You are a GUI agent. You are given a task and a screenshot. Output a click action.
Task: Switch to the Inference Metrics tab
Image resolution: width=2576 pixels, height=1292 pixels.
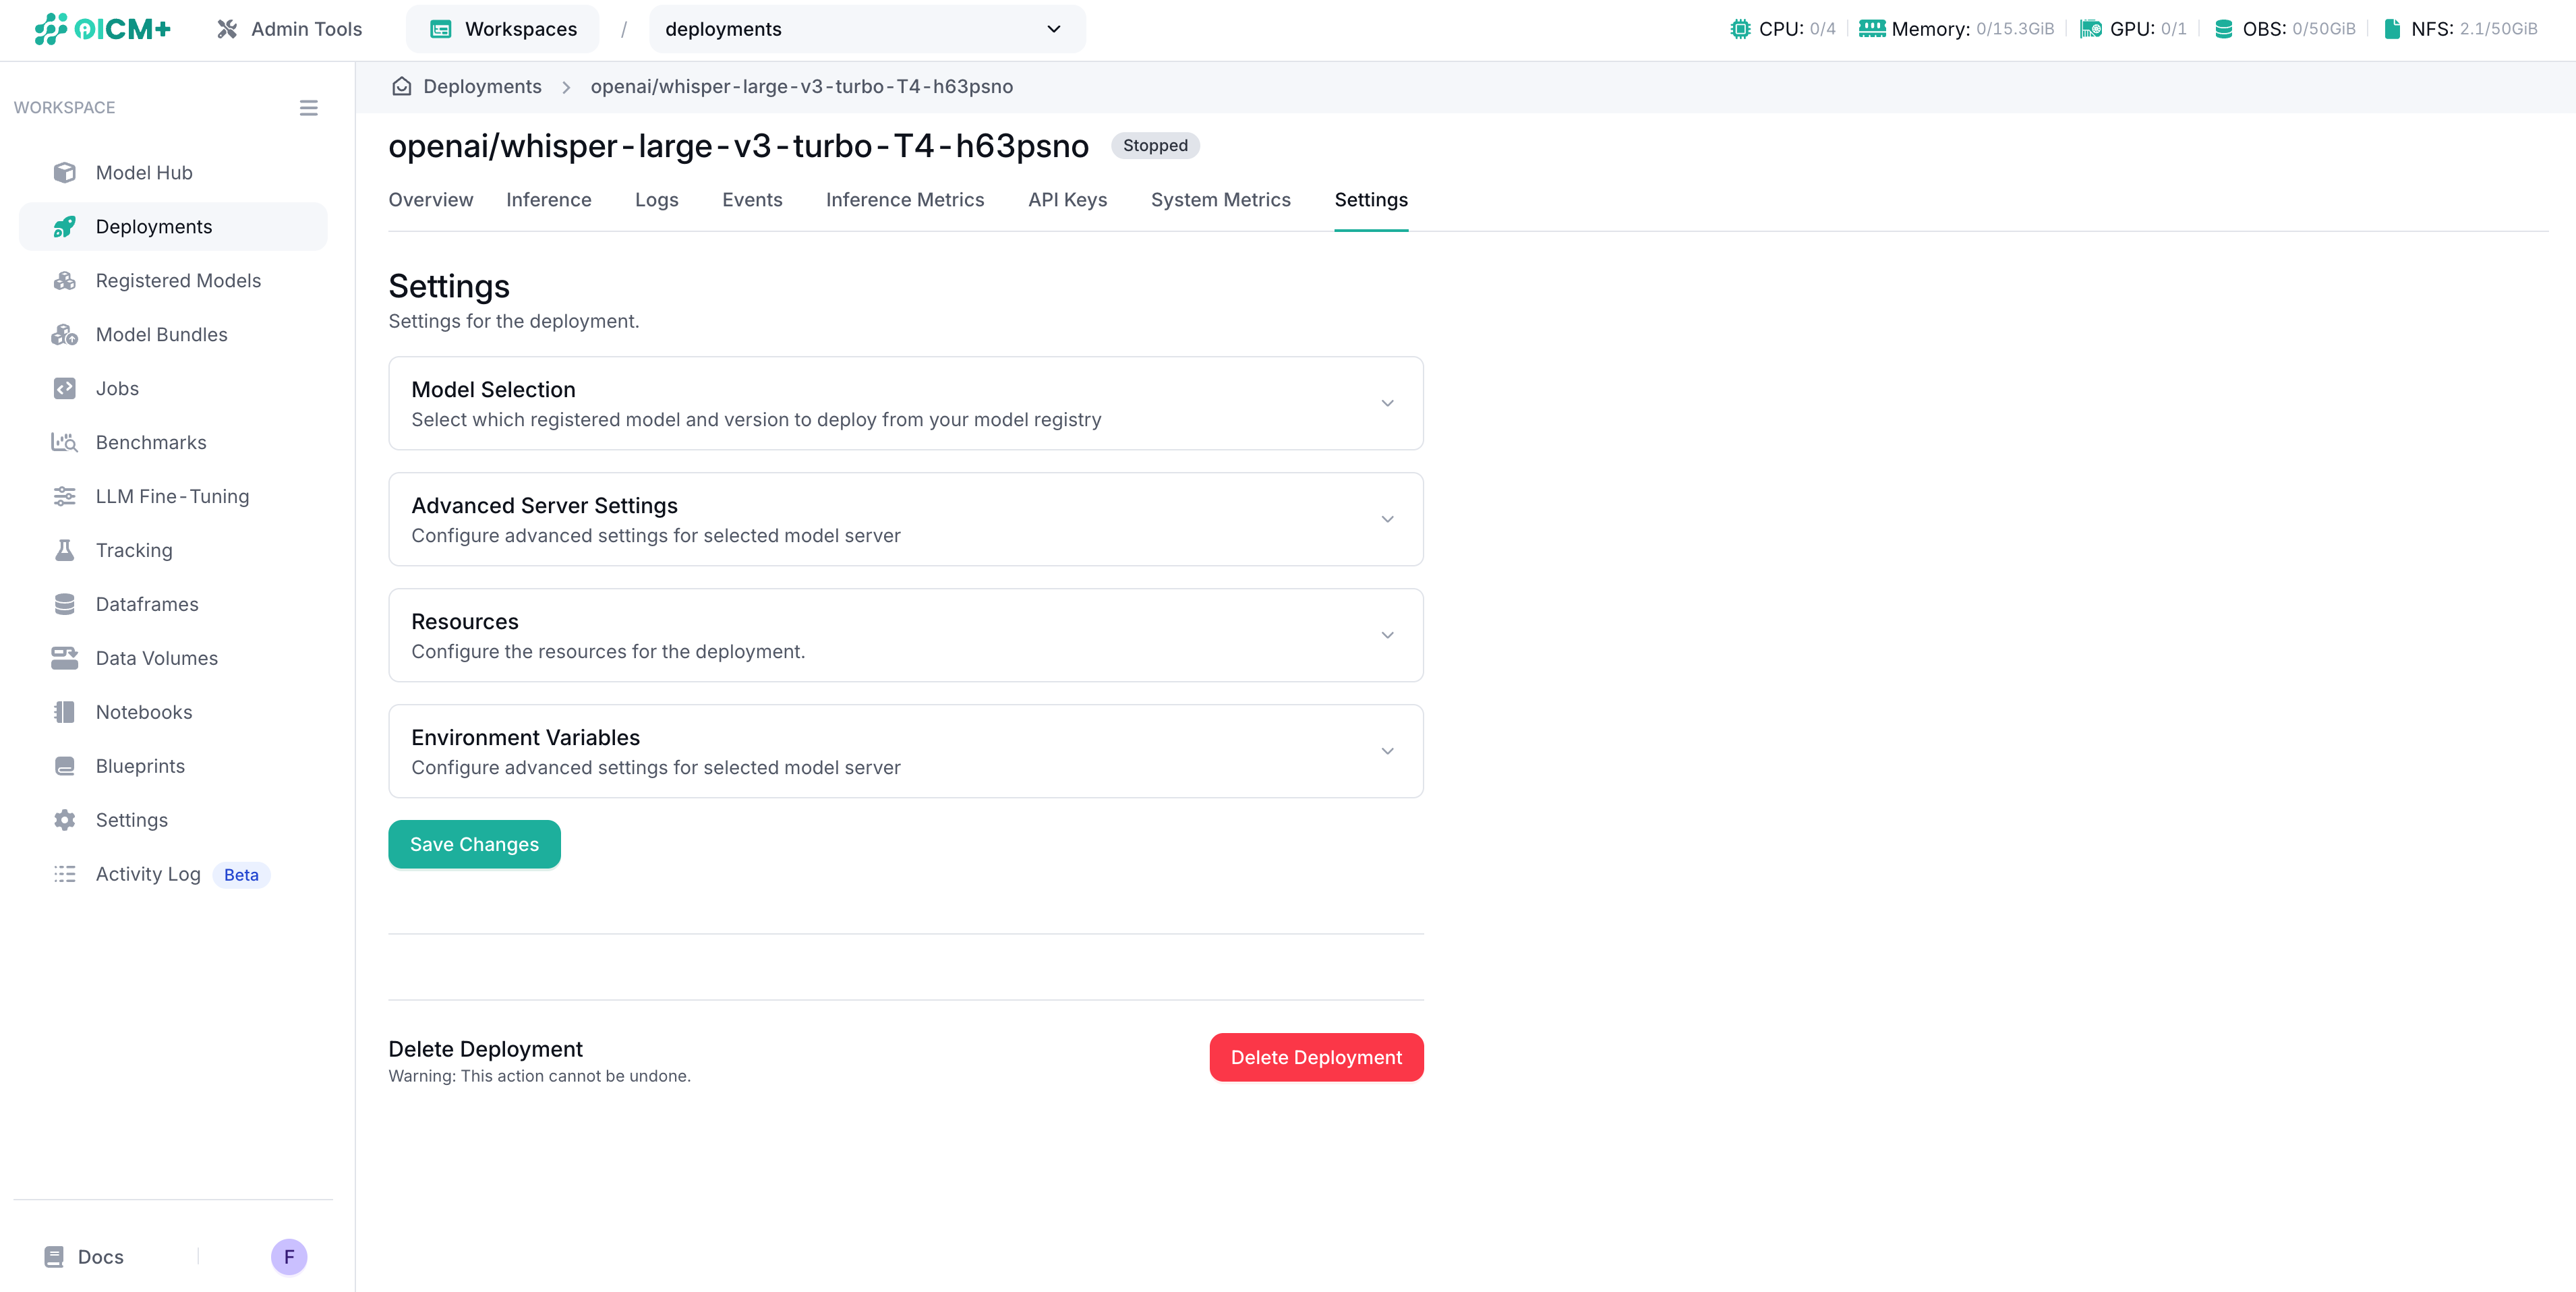click(x=904, y=199)
